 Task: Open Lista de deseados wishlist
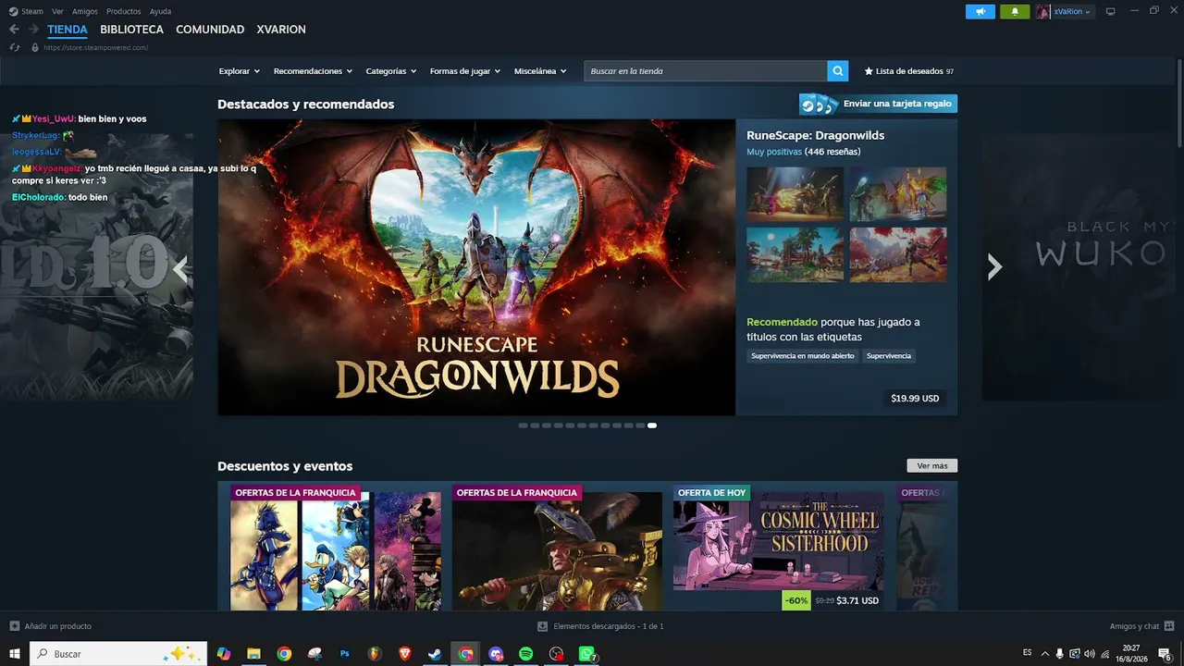(x=909, y=71)
